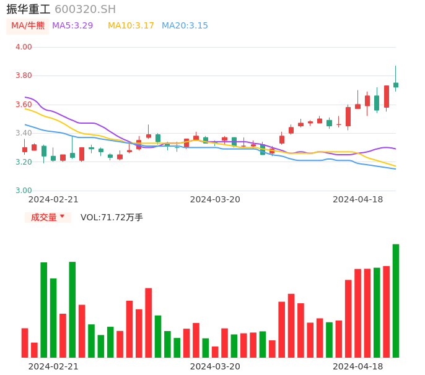This screenshot has height=375, width=425.
Task: Click the 3.20 price axis label
Action: click(24, 162)
